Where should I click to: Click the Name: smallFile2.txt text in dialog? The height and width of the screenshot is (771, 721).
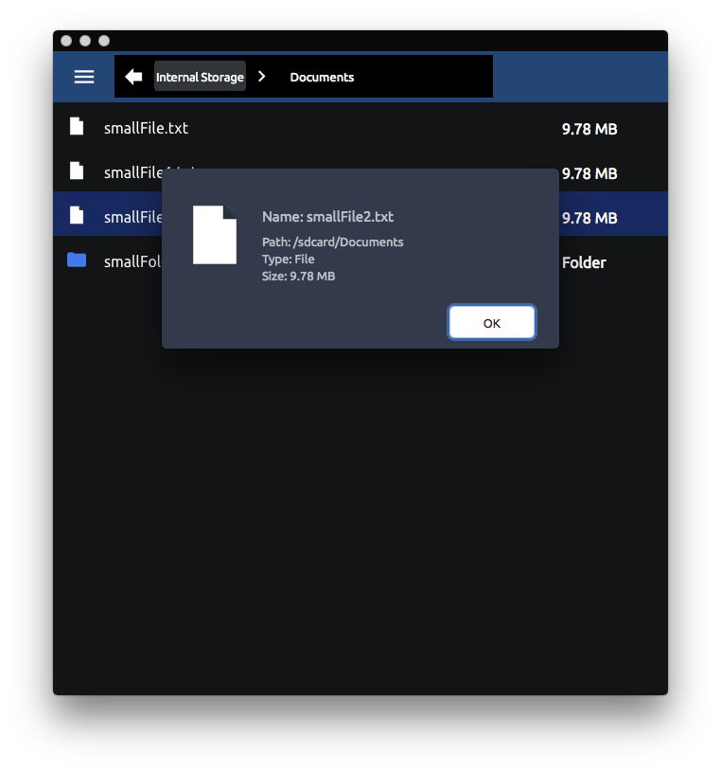click(x=327, y=217)
